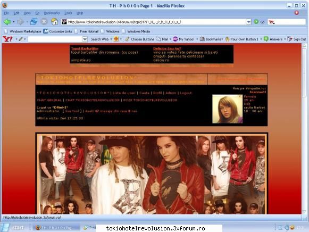Open the Go menu
The image size is (309, 232).
click(37, 13)
